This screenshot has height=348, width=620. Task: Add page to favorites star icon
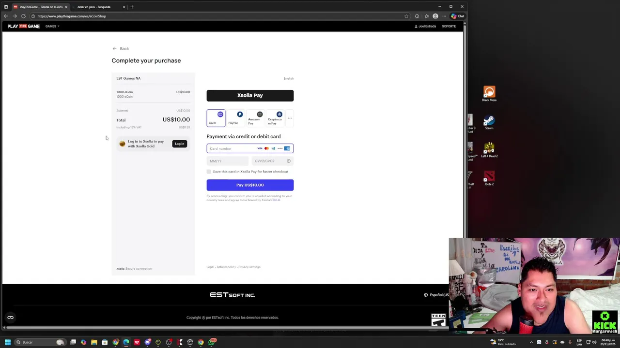pyautogui.click(x=406, y=16)
